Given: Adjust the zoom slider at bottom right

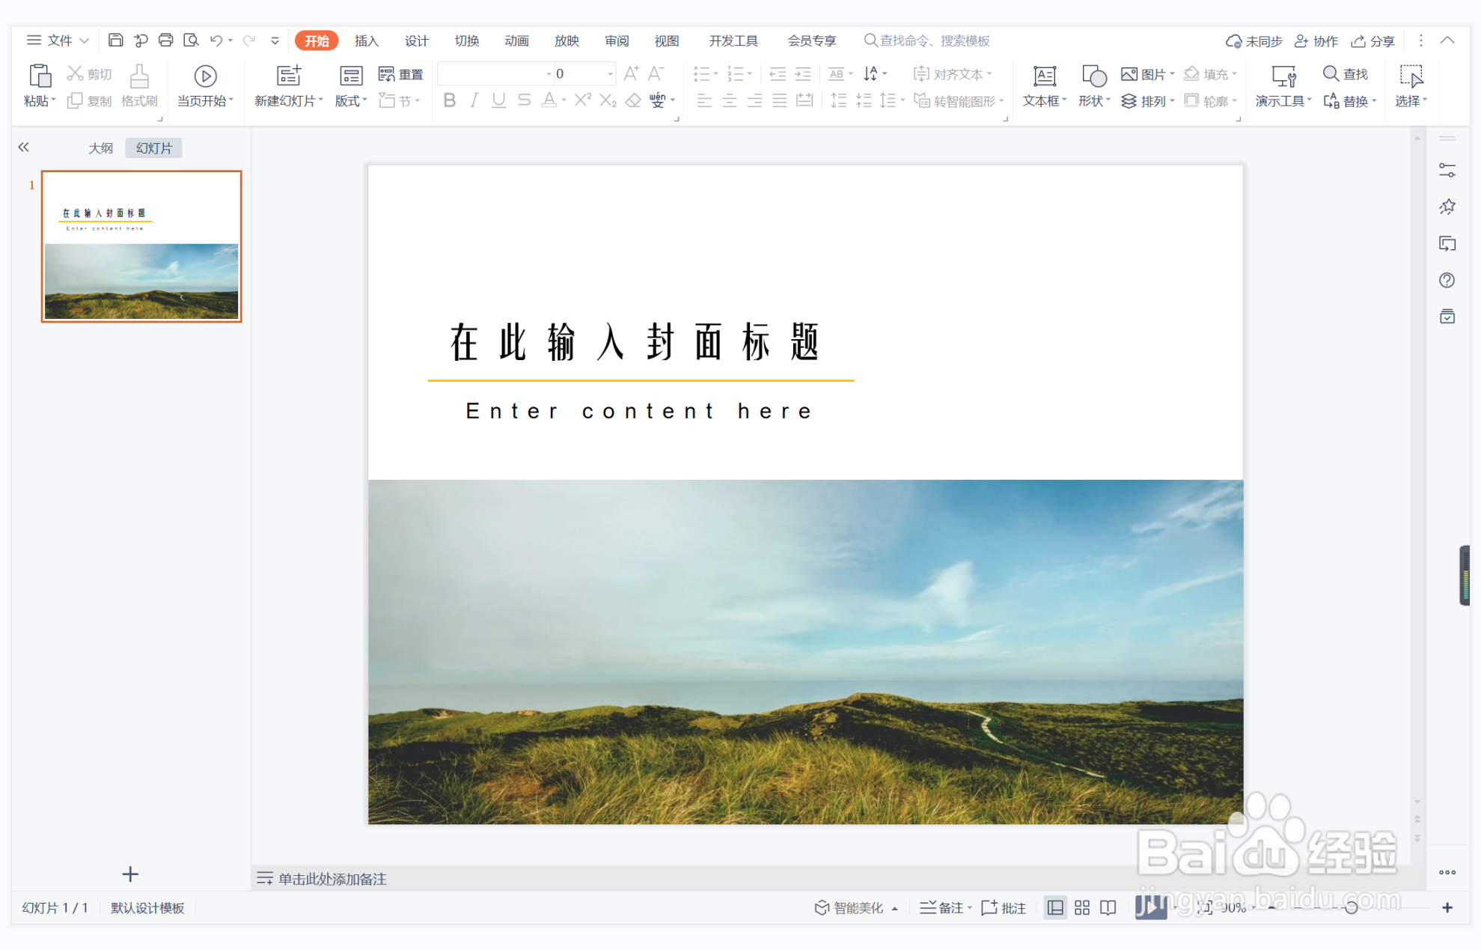Looking at the screenshot, I should pos(1352,908).
